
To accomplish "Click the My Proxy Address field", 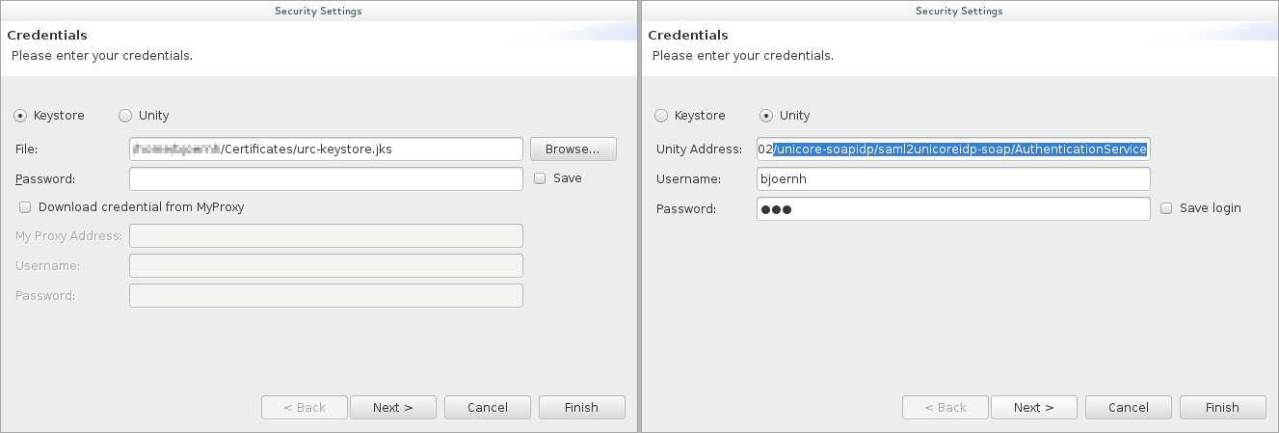I will tap(326, 236).
